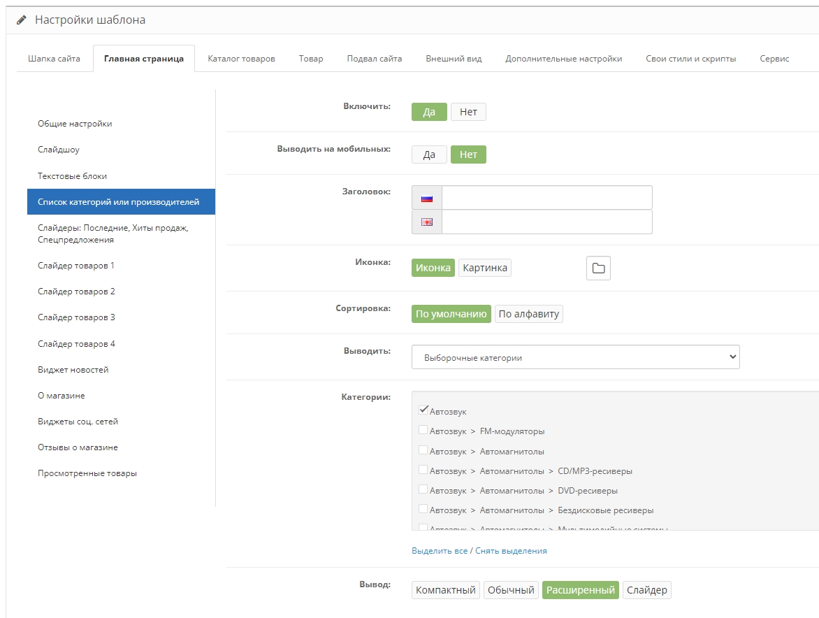Click the Russian Заголовок text field
The height and width of the screenshot is (618, 819).
[x=546, y=198]
